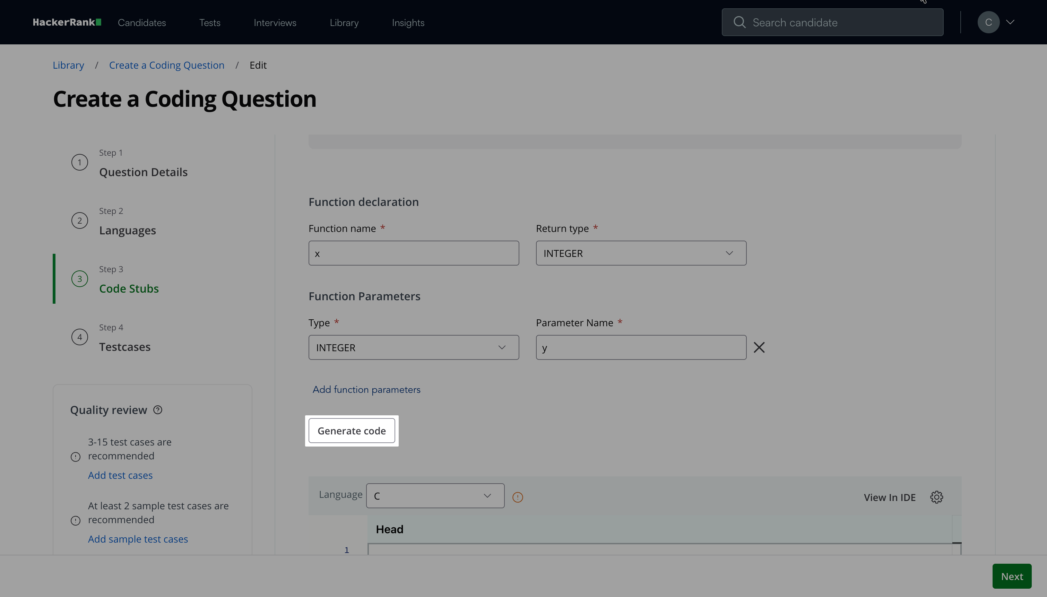Click the Function name input field
Screen dimensions: 1047x597
[x=413, y=253]
